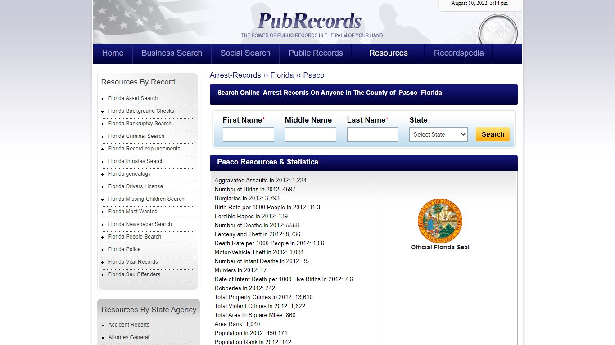Image resolution: width=615 pixels, height=345 pixels.
Task: Open Florida Sex Offenders link
Action: pyautogui.click(x=134, y=274)
